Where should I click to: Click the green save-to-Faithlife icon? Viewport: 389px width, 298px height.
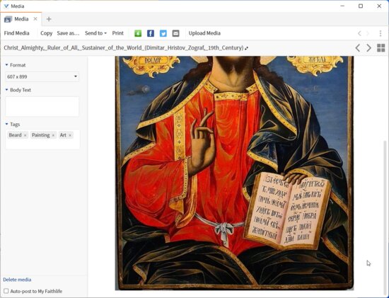pos(138,33)
